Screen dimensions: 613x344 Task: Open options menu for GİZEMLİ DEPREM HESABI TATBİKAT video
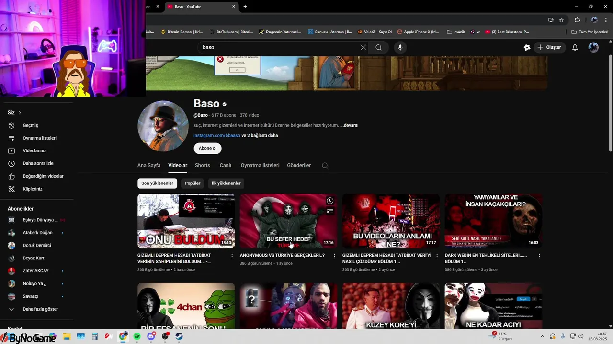pyautogui.click(x=232, y=256)
